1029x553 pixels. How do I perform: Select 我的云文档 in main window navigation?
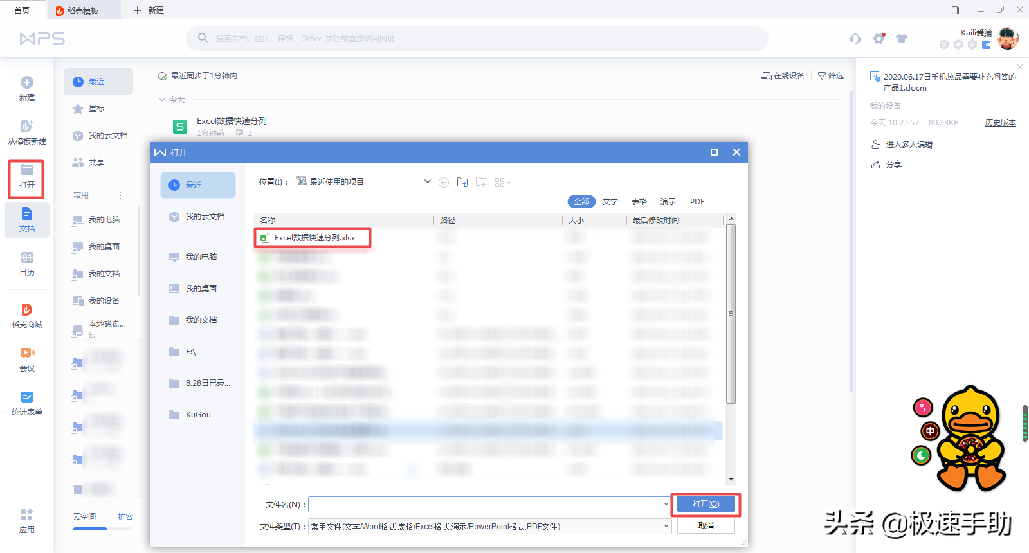click(x=98, y=136)
